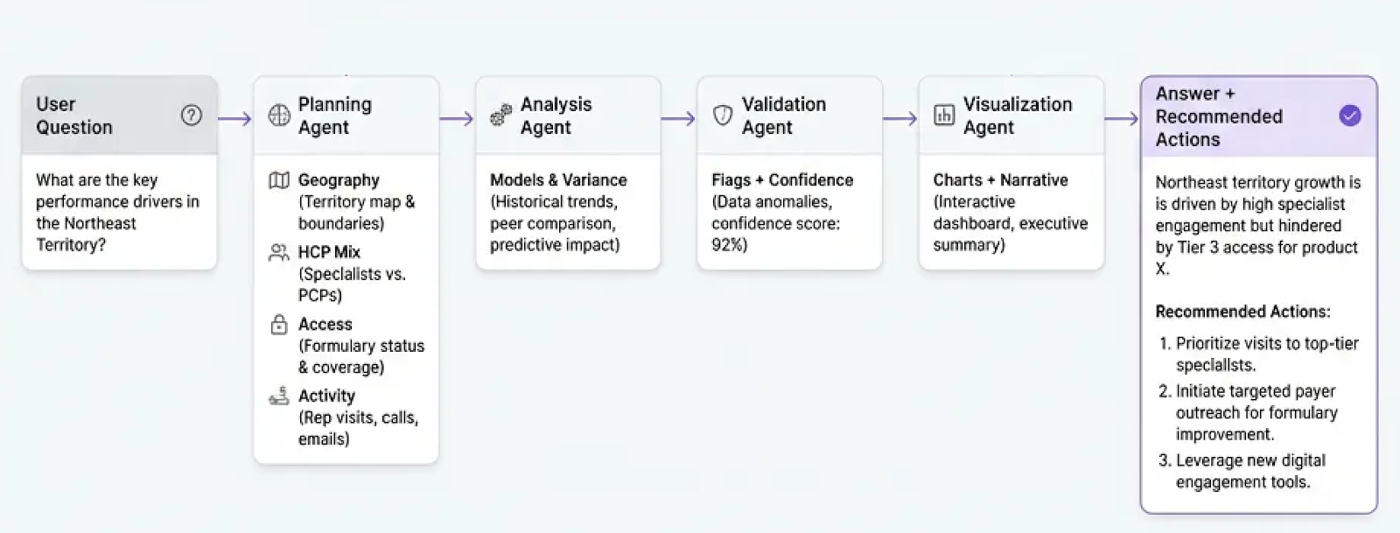Click the gears icon beside Analysis Agent

coord(500,116)
